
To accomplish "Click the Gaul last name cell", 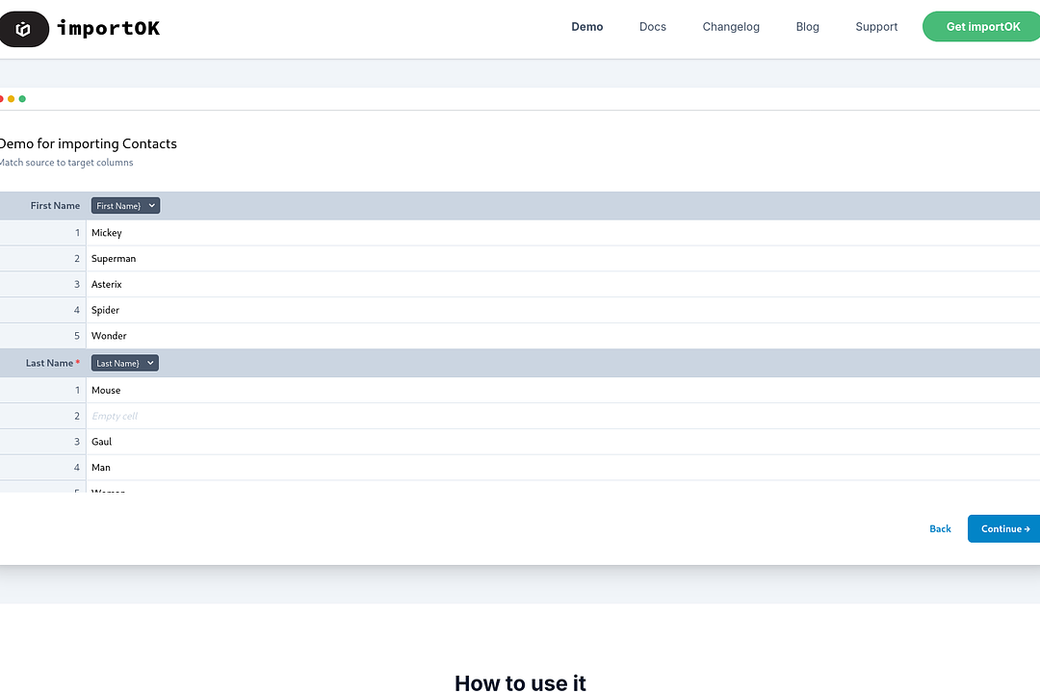I will [x=101, y=442].
